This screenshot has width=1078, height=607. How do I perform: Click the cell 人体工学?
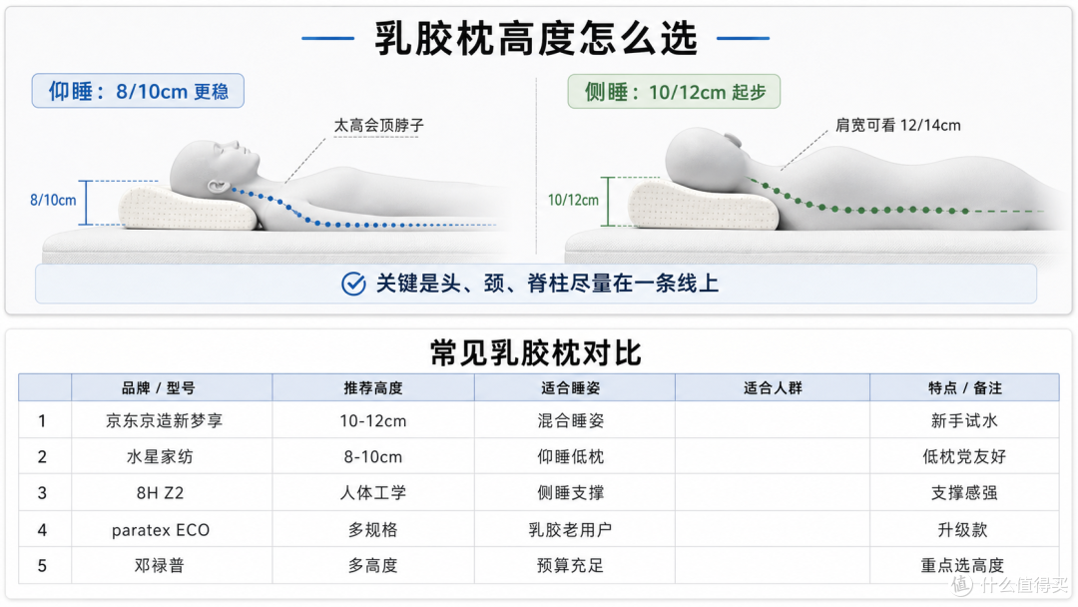coord(373,493)
